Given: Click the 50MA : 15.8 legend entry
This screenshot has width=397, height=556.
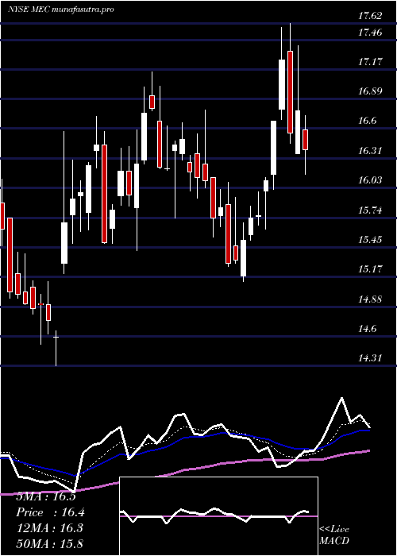Looking at the screenshot, I should [49, 543].
